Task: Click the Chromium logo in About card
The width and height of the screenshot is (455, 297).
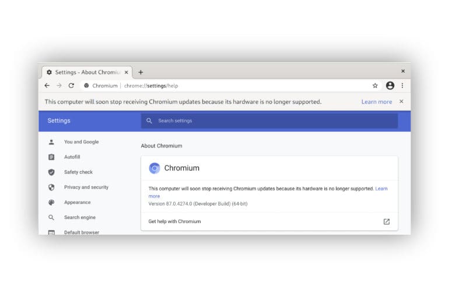Action: 155,168
